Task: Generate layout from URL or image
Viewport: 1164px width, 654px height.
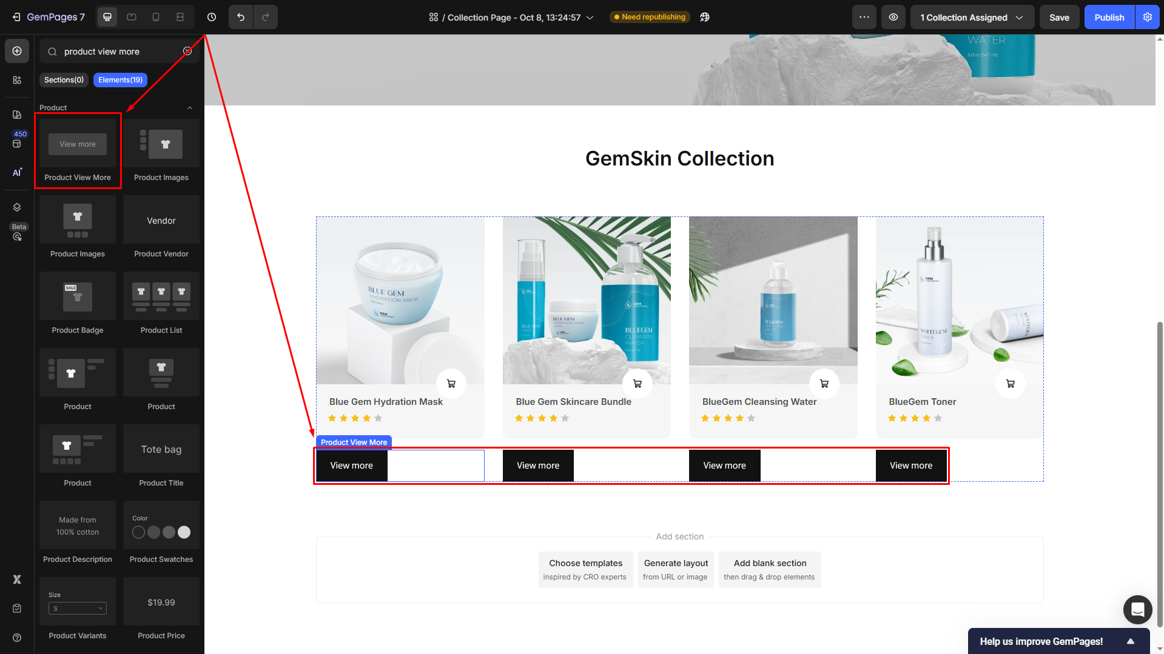Action: point(676,570)
